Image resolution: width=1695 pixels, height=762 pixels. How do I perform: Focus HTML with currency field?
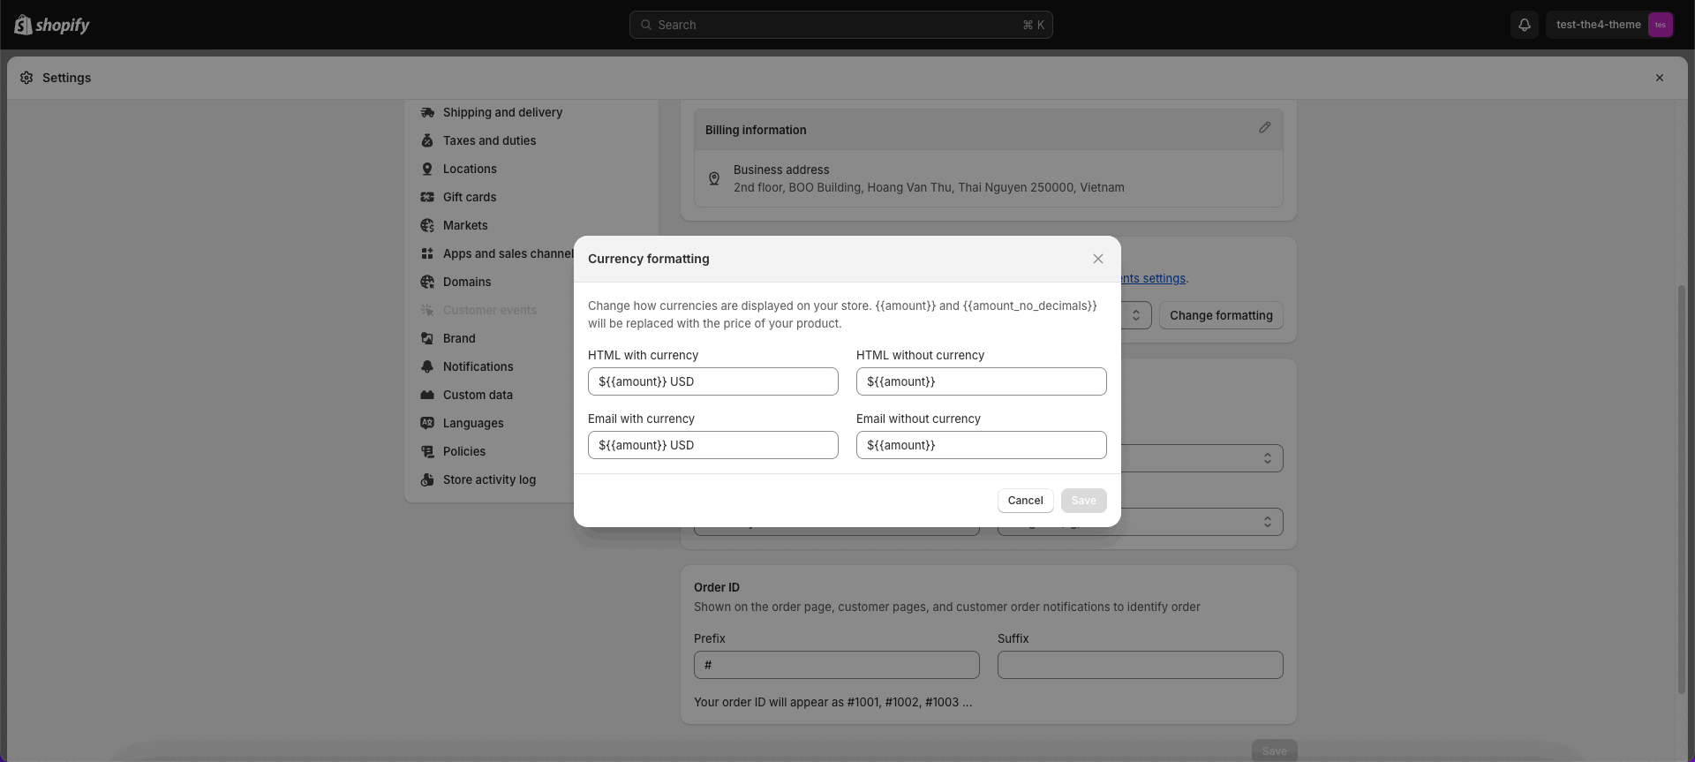tap(713, 381)
